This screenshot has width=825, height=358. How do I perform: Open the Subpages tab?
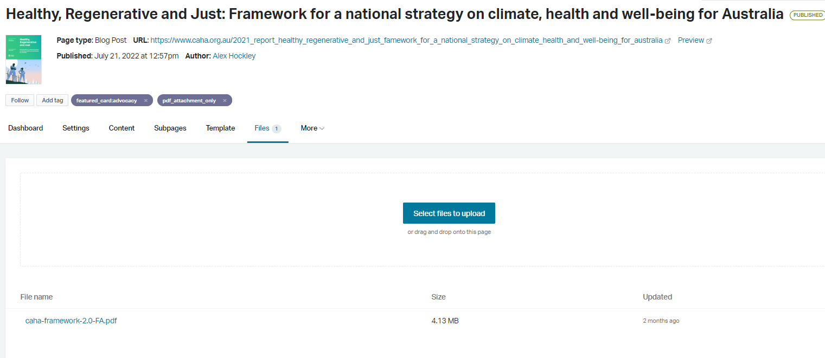coord(170,128)
